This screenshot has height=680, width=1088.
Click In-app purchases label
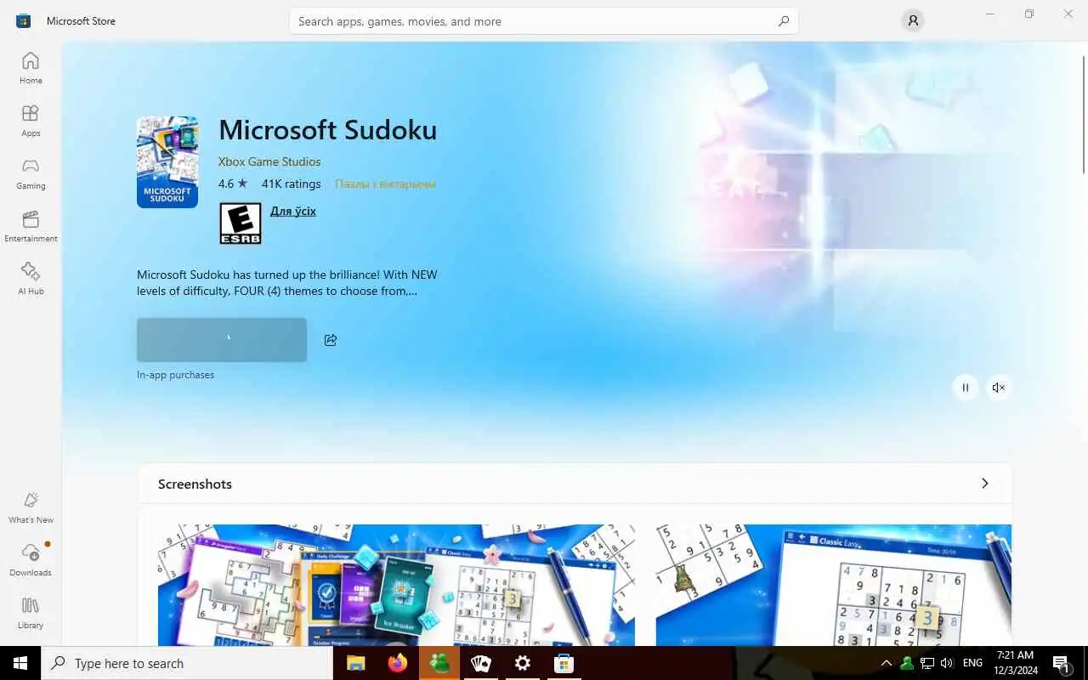click(175, 375)
